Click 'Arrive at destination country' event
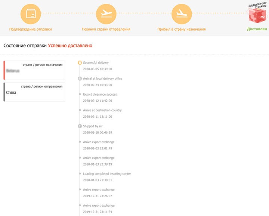 pos(102,110)
